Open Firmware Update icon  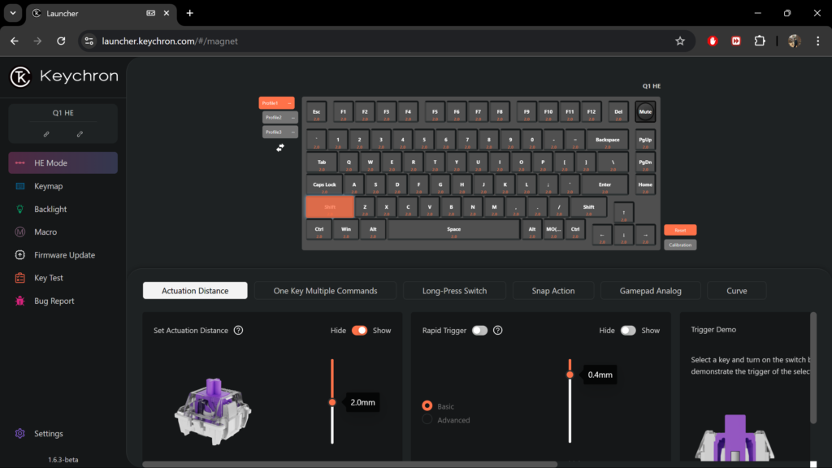(x=20, y=255)
